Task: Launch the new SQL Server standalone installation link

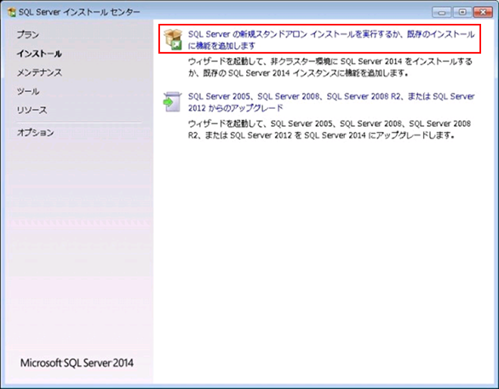Action: coord(331,40)
